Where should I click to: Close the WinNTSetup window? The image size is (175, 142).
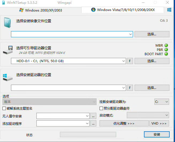click(168, 2)
